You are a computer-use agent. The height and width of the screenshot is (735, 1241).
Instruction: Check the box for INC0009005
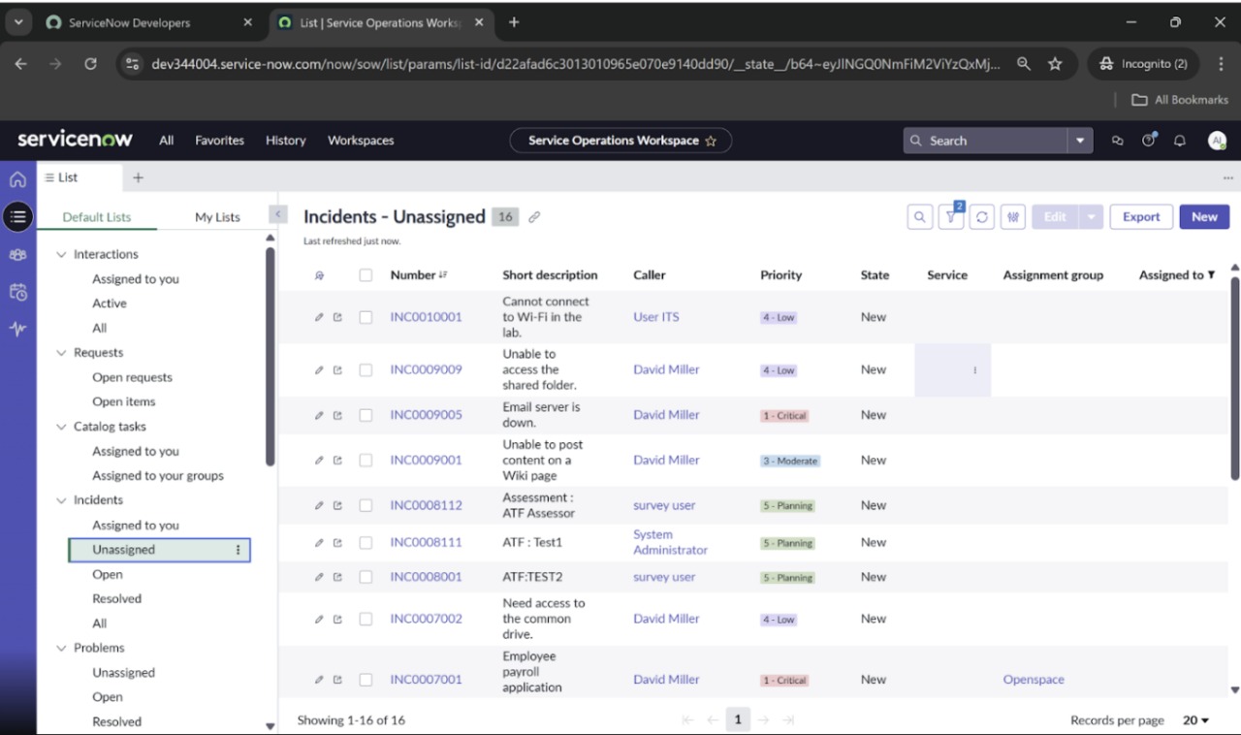pyautogui.click(x=366, y=415)
